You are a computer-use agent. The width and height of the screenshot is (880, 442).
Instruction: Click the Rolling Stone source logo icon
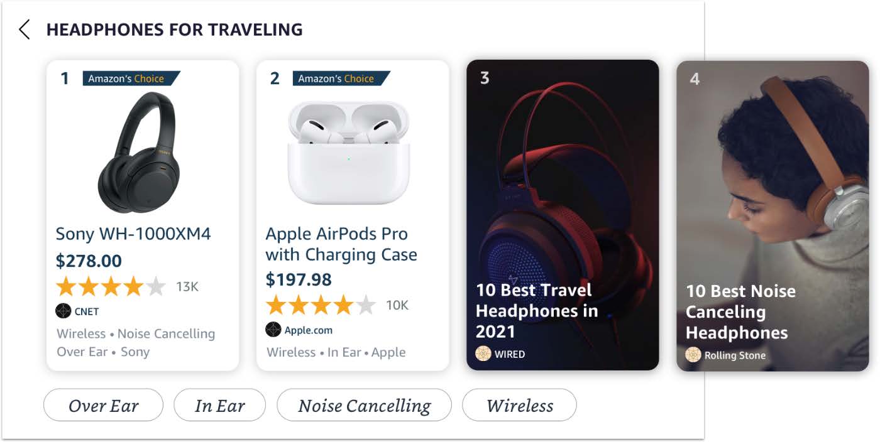coord(693,355)
